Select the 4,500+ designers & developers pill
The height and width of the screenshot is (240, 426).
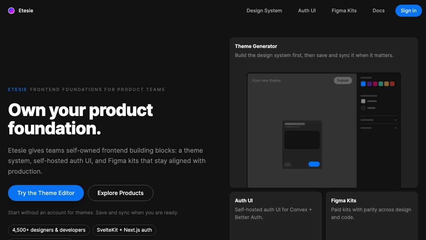[49, 230]
